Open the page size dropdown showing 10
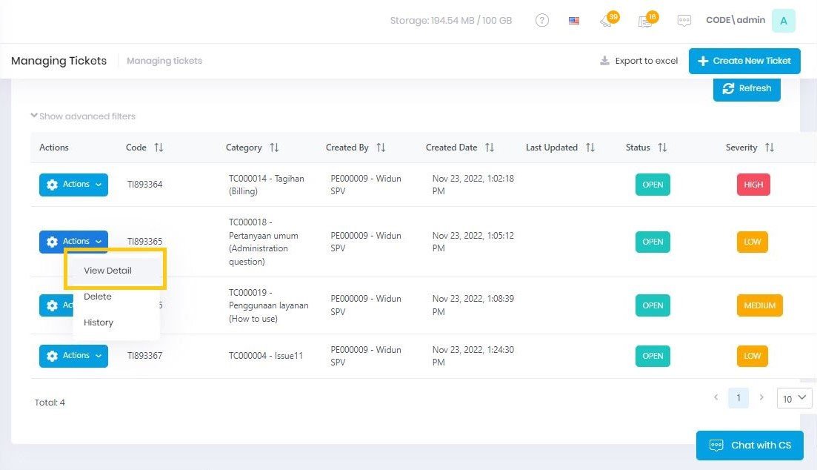817x470 pixels. pyautogui.click(x=794, y=399)
